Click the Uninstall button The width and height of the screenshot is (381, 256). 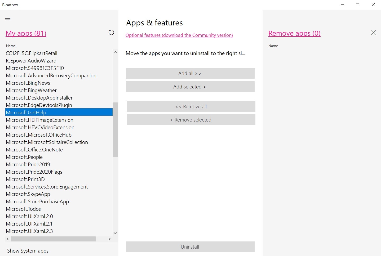190,247
